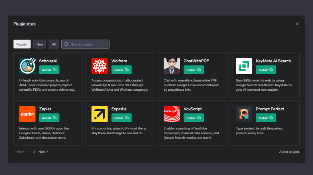Show All plugins tab
The image size is (313, 175).
coord(54,44)
